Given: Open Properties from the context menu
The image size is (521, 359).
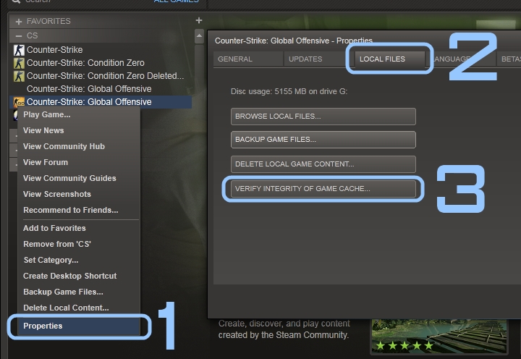Looking at the screenshot, I should (79, 326).
